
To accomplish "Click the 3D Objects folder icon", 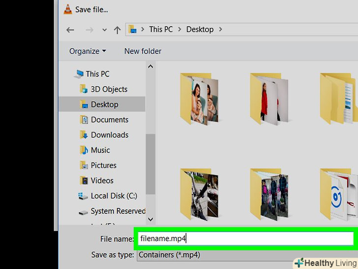I will tap(84, 89).
